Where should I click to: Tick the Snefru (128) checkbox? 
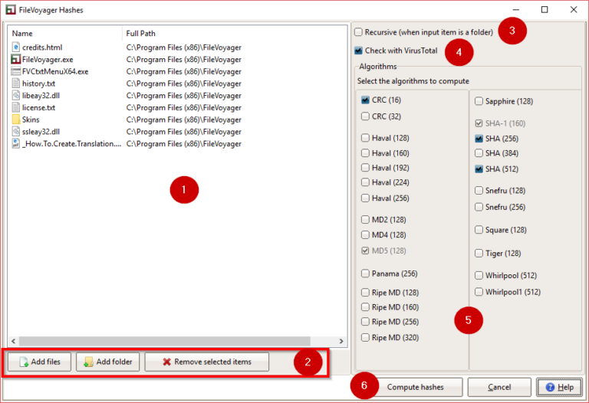[479, 191]
